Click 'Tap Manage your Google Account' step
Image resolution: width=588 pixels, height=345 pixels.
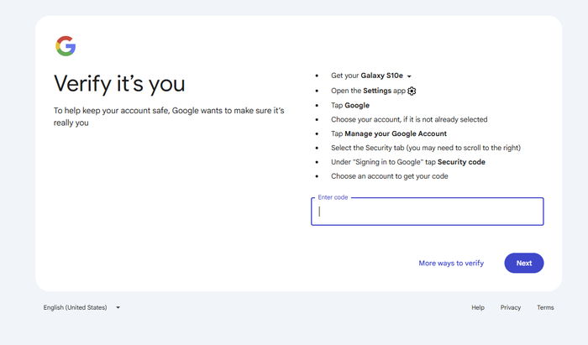389,133
